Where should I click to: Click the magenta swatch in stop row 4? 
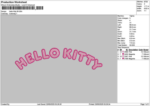[x=123, y=58]
